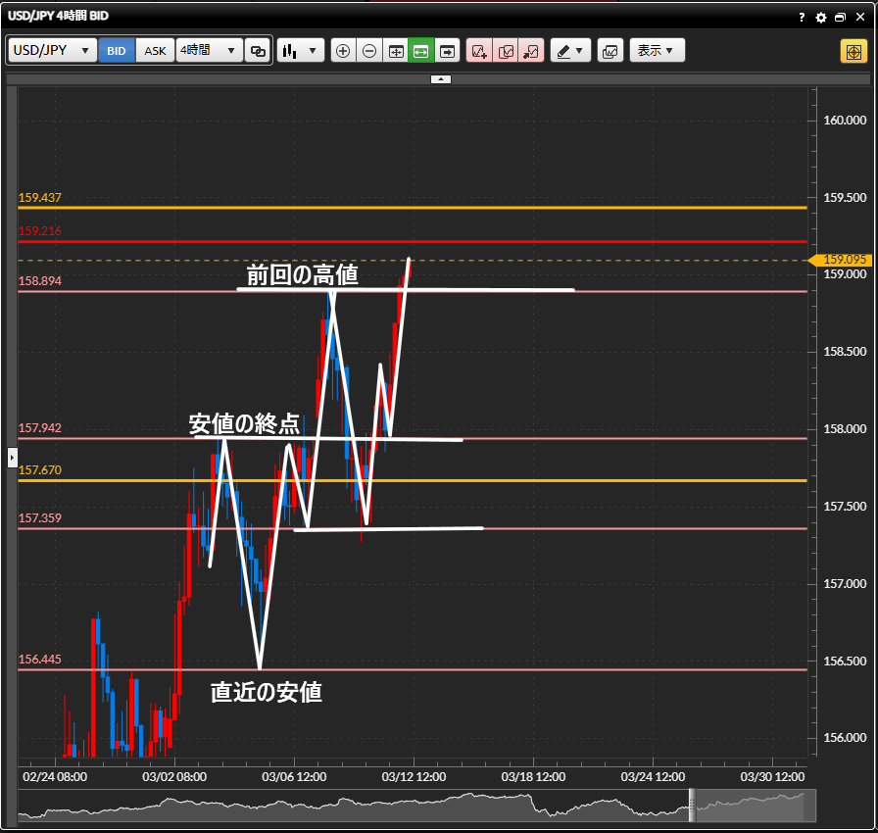Click the zoom in (plus) icon
This screenshot has width=878, height=833.
[343, 51]
